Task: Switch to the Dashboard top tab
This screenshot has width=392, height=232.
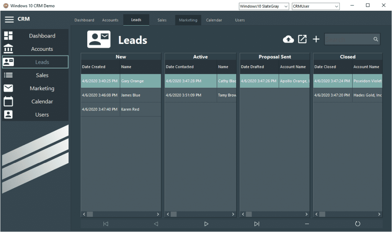Action: 84,20
